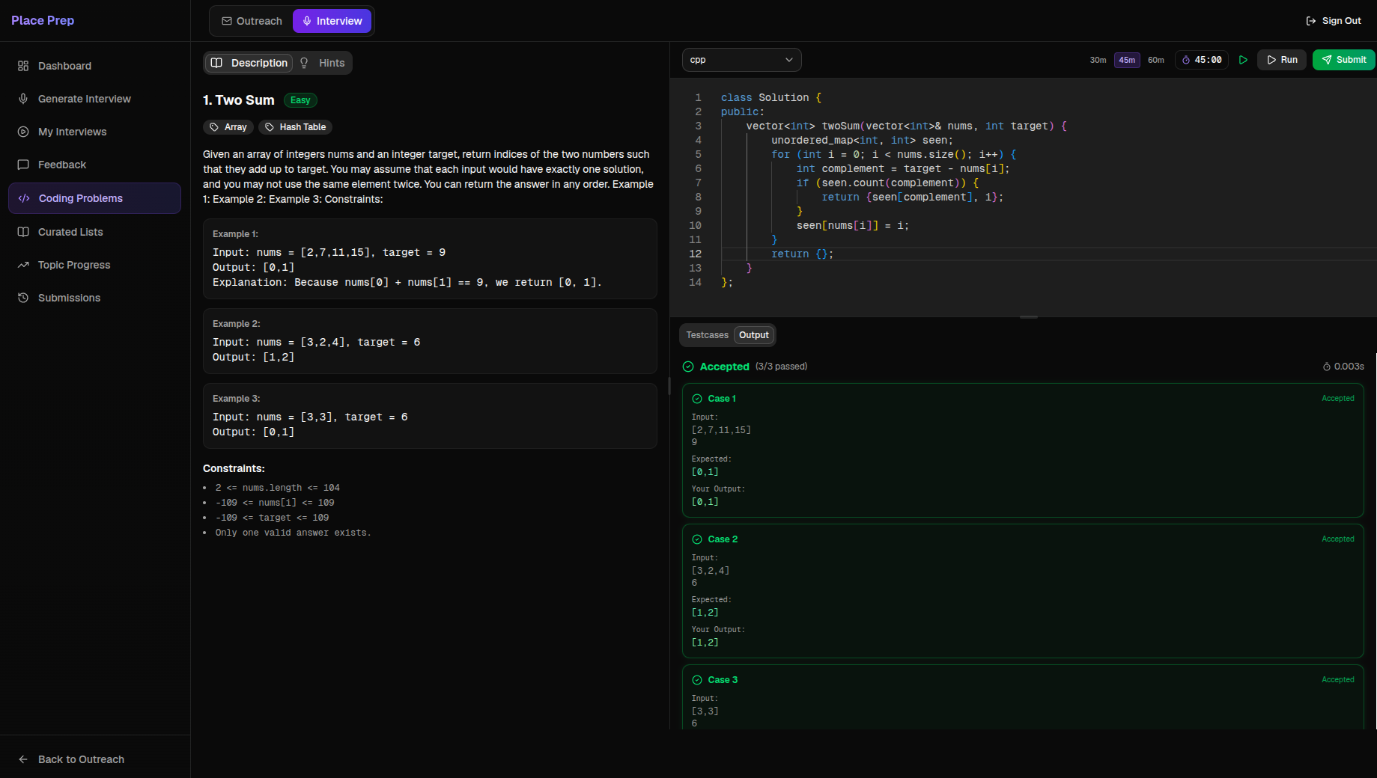
Task: Switch to the Testcases tab
Action: click(x=707, y=335)
